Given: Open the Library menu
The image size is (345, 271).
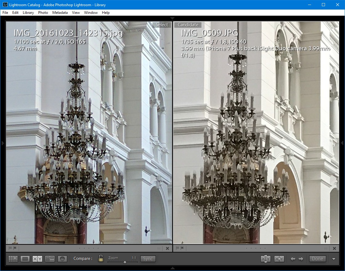Looking at the screenshot, I should (28, 13).
